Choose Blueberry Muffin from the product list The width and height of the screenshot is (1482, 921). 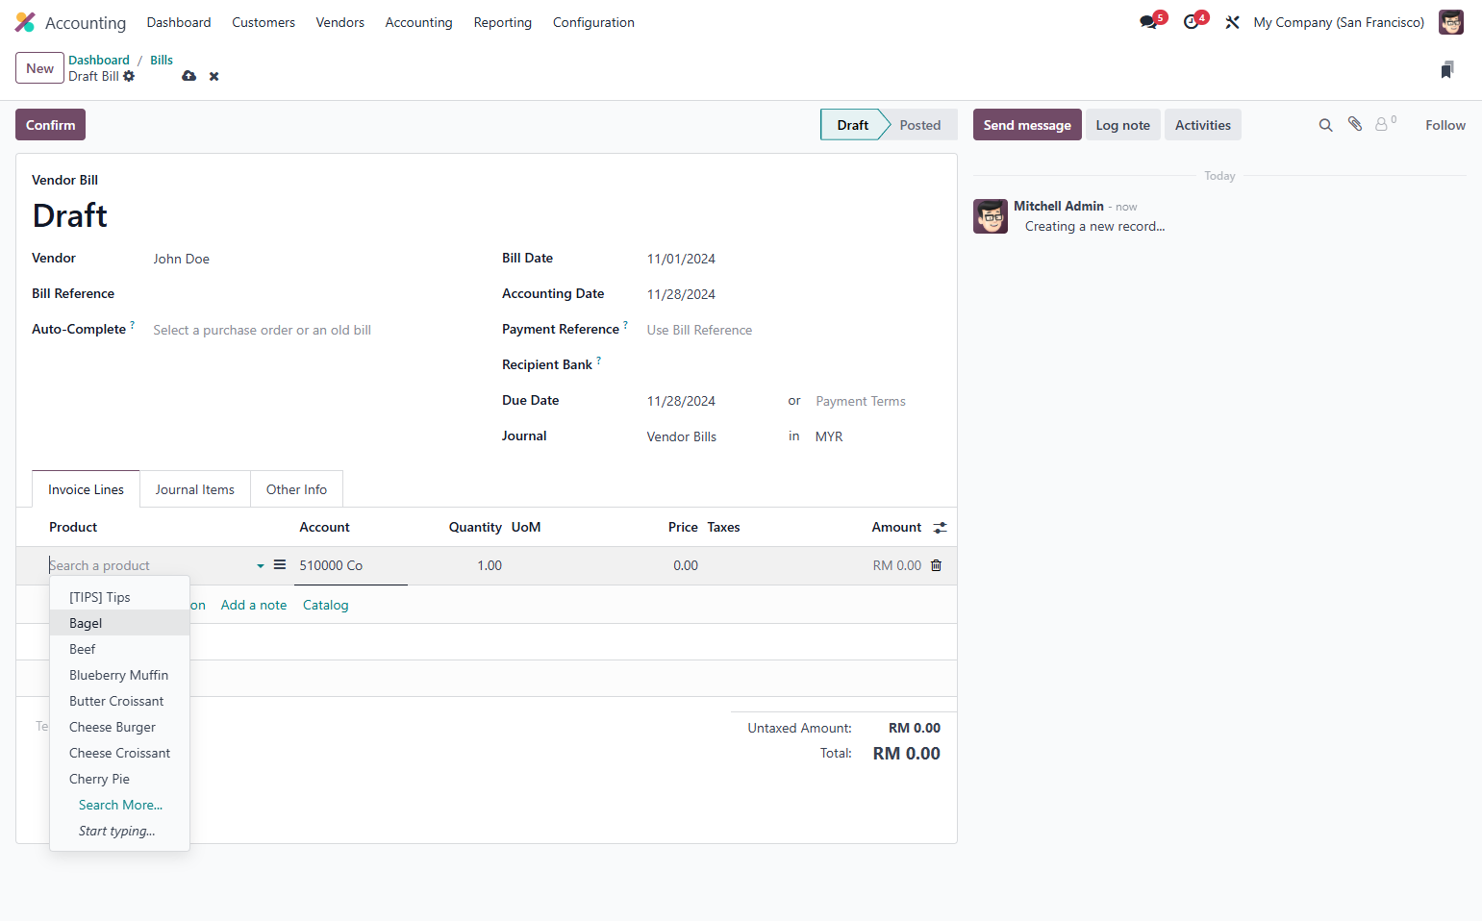[119, 675]
